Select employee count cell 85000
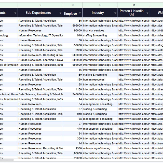The height and width of the screenshot is (163, 163). tap(73, 153)
